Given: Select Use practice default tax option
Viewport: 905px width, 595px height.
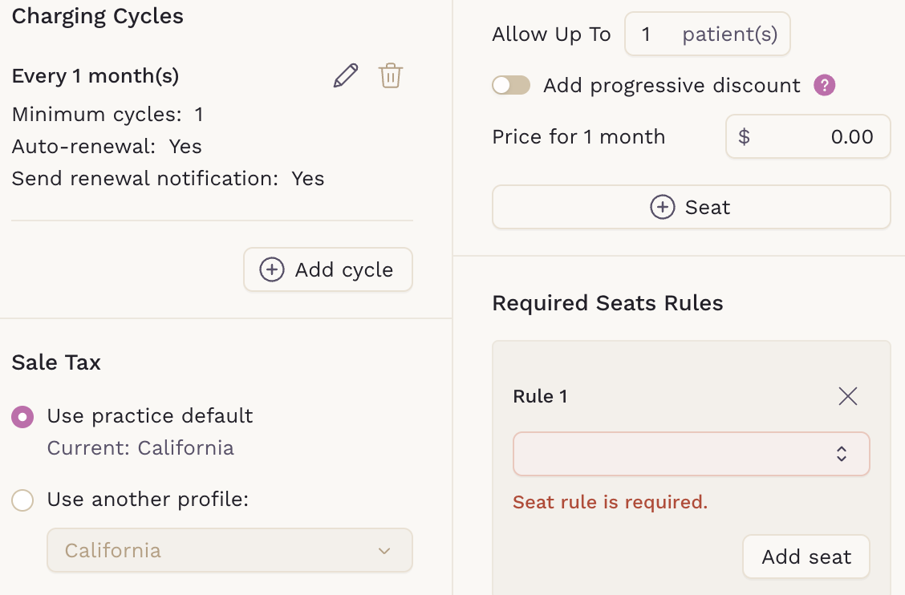Looking at the screenshot, I should pyautogui.click(x=22, y=417).
